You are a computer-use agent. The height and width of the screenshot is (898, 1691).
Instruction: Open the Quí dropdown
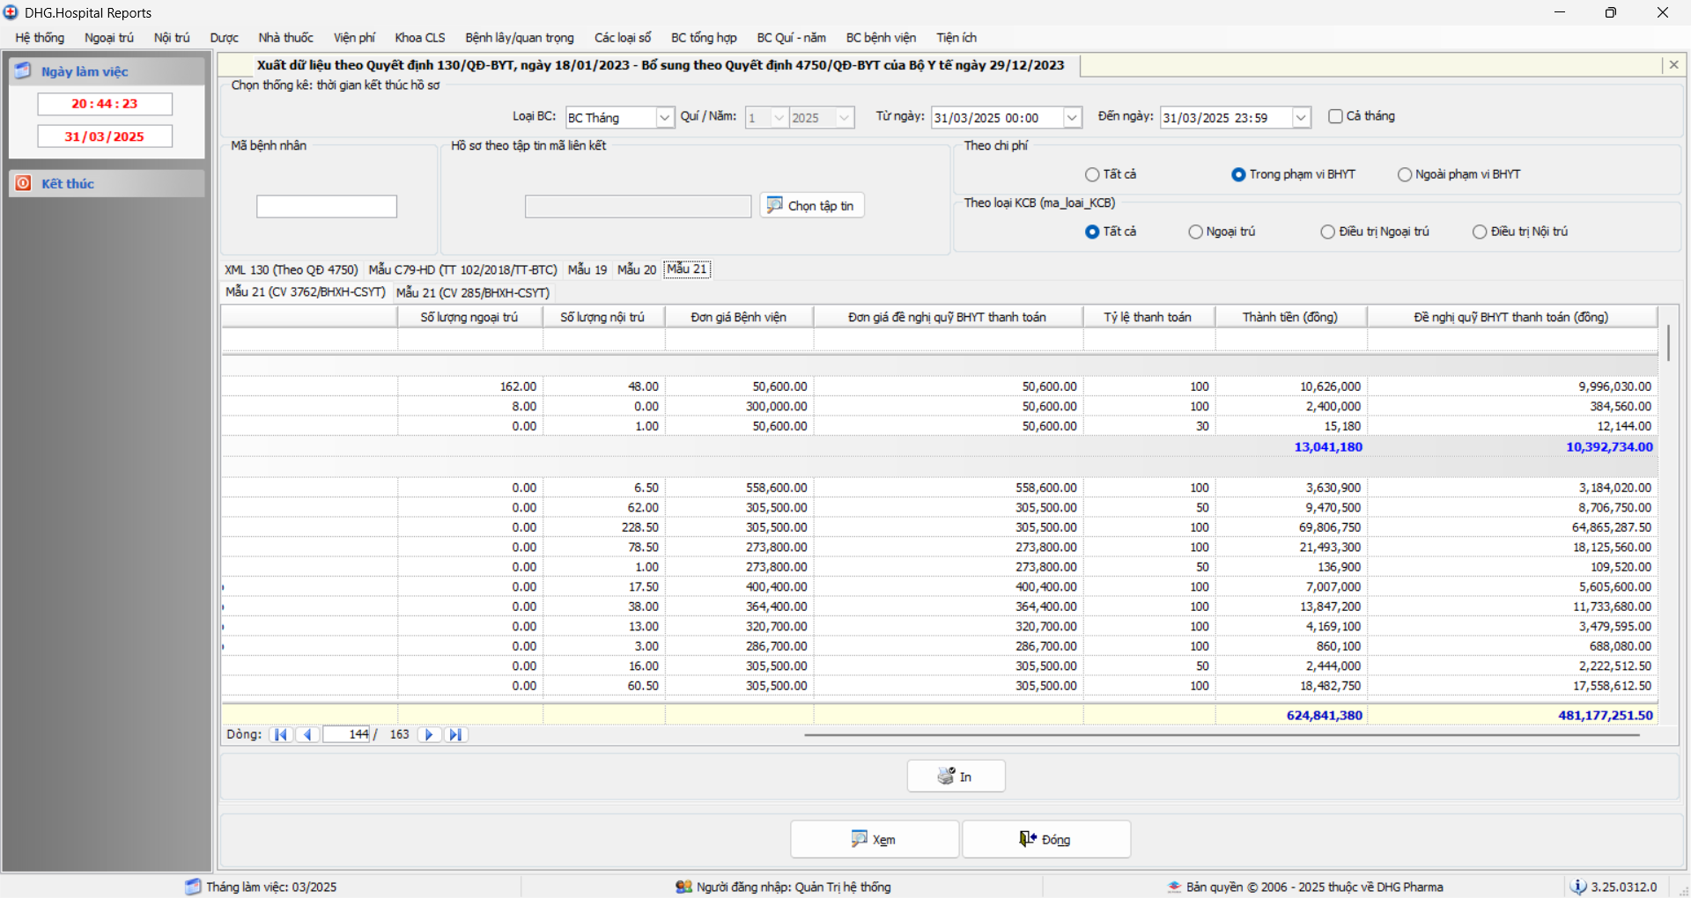click(x=779, y=118)
